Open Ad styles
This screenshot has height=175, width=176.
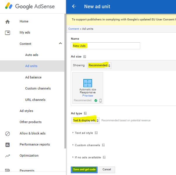26,111
